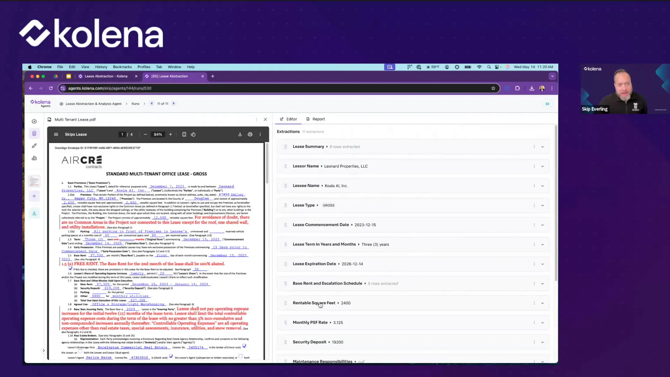Click Lease Abstraction & Analysis Agent breadcrumb
This screenshot has height=377, width=670.
94,104
